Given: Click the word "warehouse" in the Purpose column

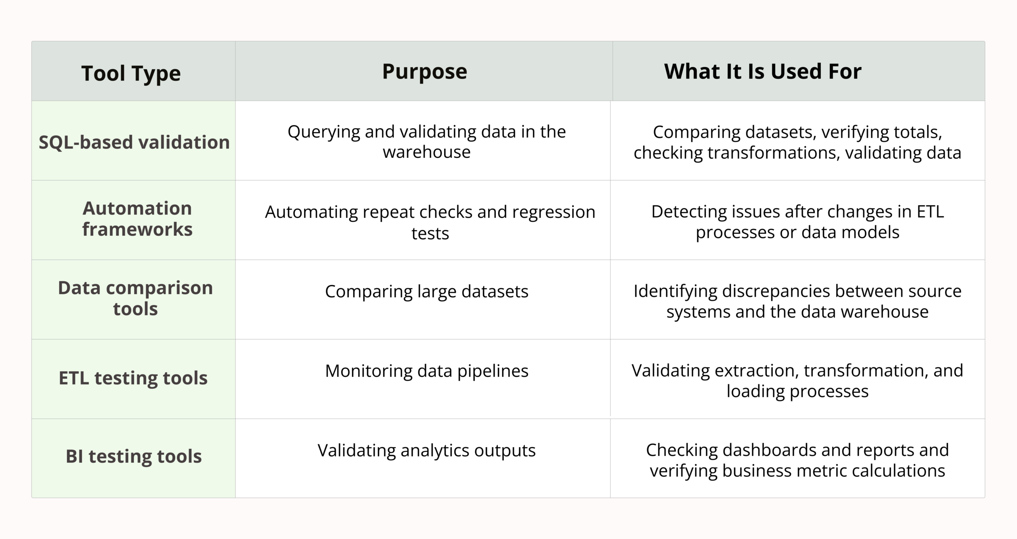Looking at the screenshot, I should 427,152.
